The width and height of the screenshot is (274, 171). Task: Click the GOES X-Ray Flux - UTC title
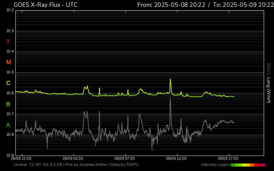(46, 5)
